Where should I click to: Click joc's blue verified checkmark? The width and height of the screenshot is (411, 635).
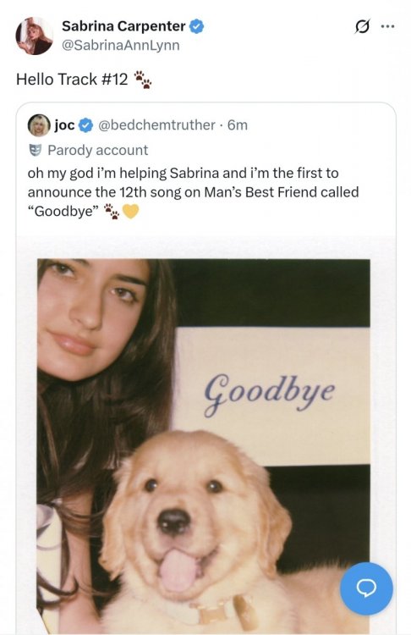coord(85,125)
